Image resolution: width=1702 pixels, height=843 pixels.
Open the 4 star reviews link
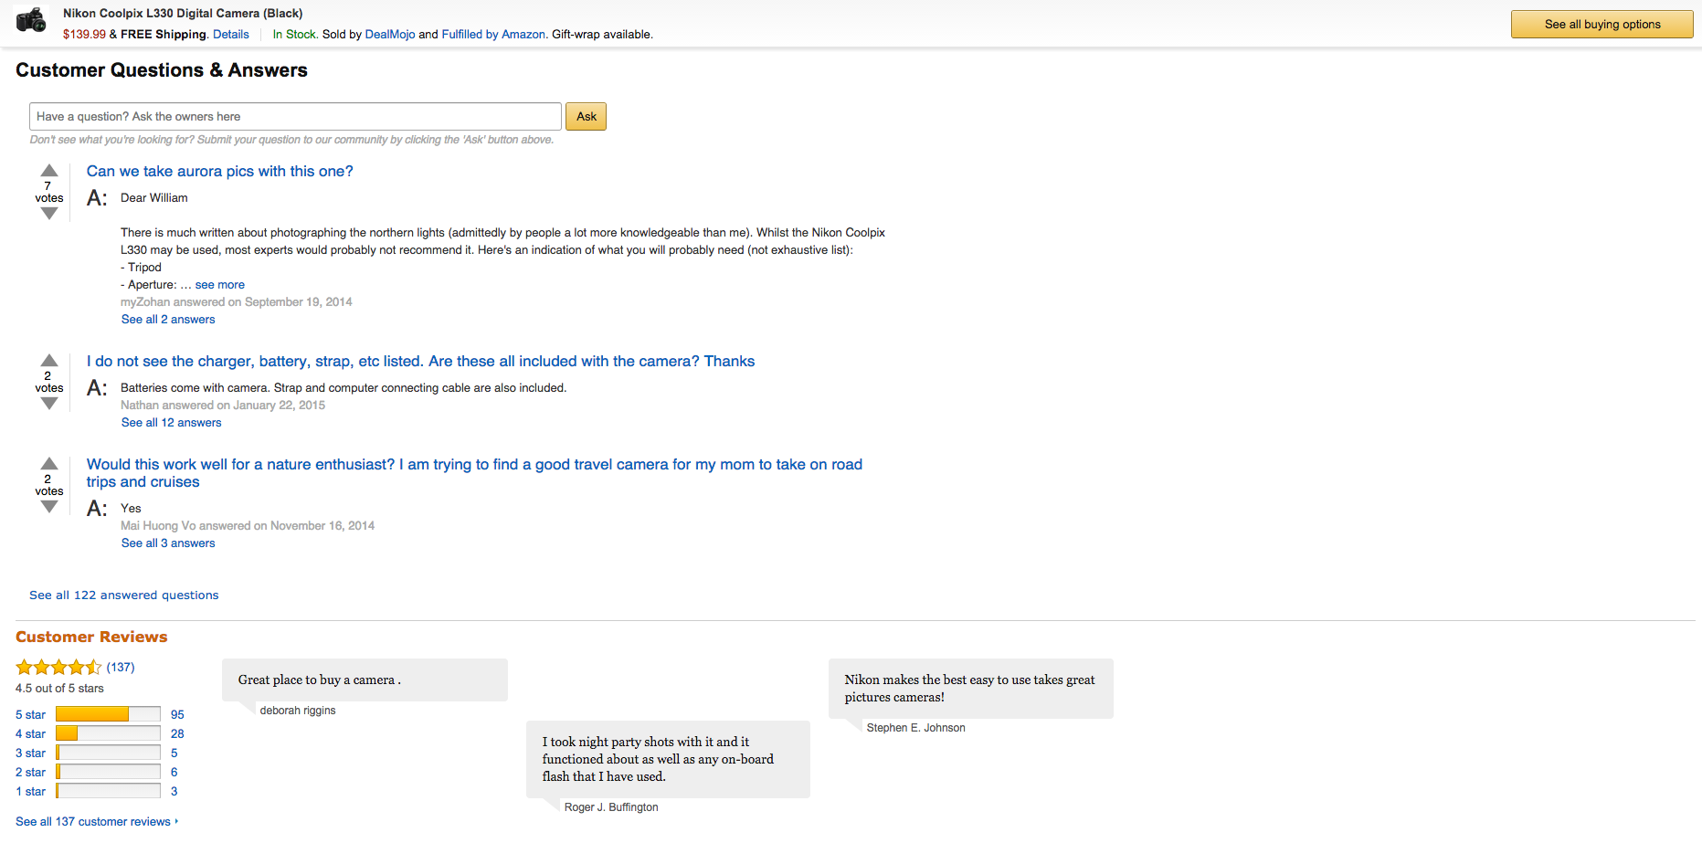[x=30, y=734]
